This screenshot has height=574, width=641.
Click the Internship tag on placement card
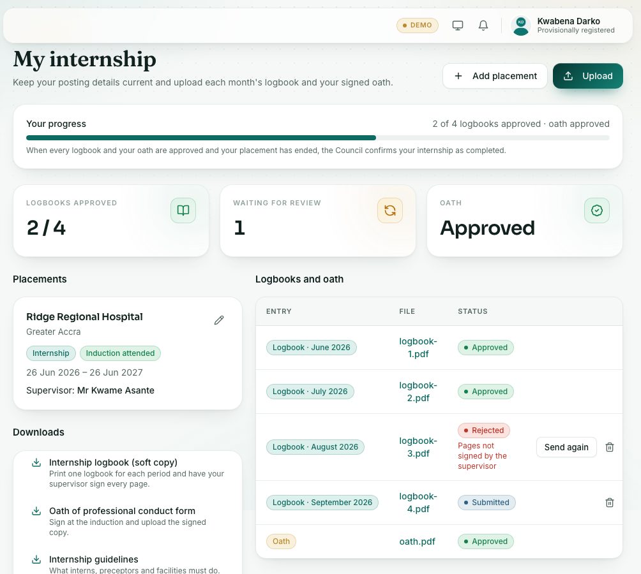point(50,353)
